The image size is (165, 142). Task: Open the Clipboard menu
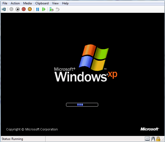tap(42, 3)
